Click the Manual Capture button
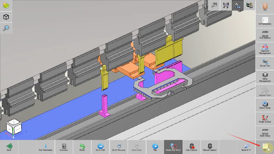Image resolution: width=274 pixels, height=154 pixels. point(210,147)
